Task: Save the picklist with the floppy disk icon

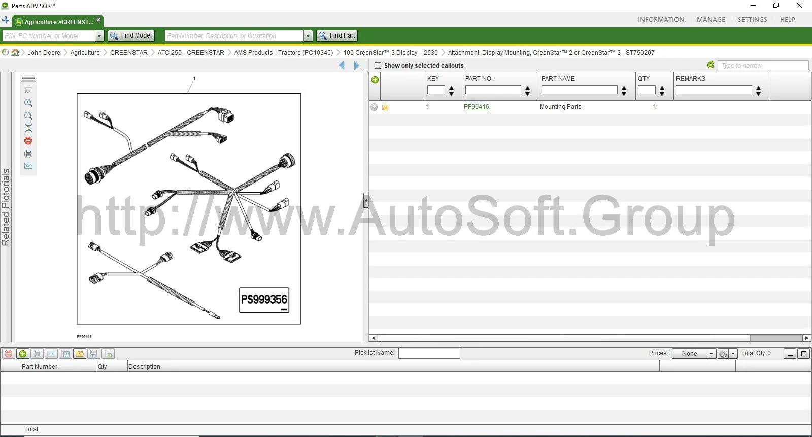Action: pos(94,354)
